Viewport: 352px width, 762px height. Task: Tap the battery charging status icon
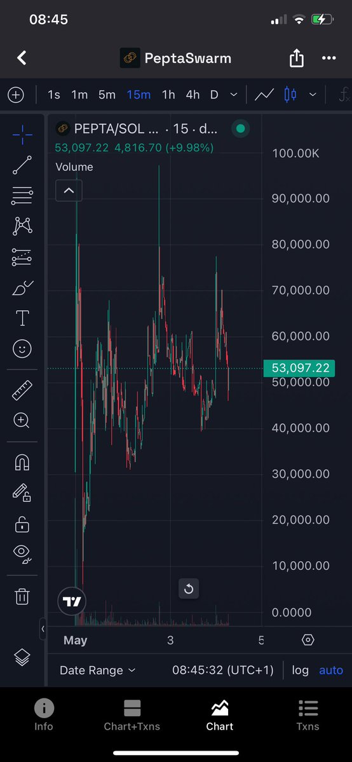click(x=322, y=20)
